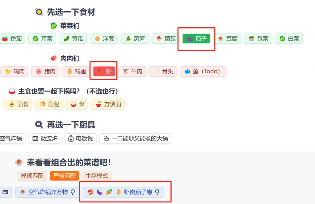The image size is (315, 204).
Task: Pick 米 rice as the staple
Action: [77, 104]
